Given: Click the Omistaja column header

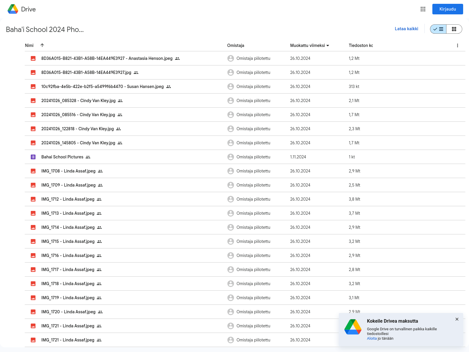Looking at the screenshot, I should coord(236,45).
